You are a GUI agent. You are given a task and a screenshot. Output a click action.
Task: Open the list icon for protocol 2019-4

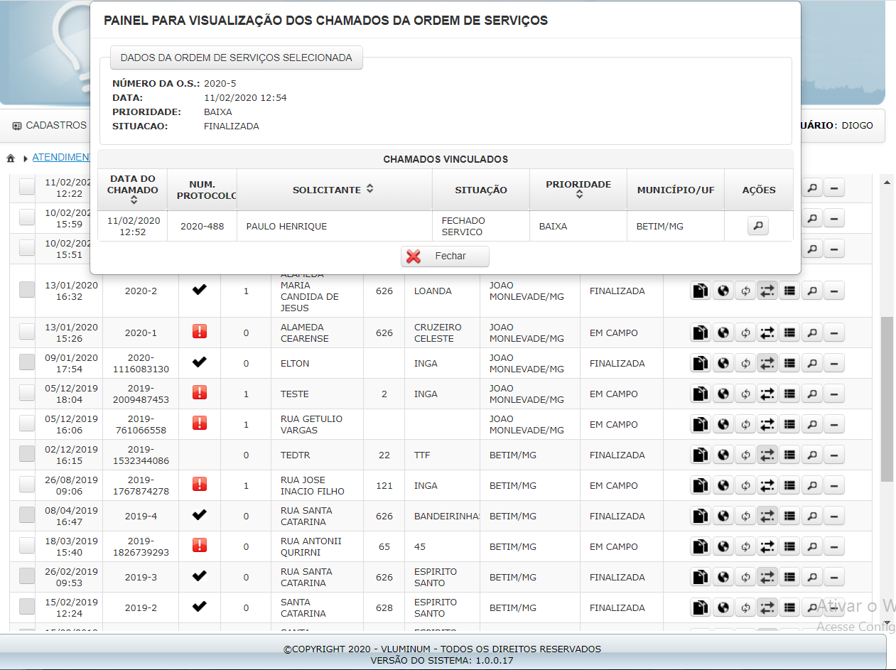789,516
